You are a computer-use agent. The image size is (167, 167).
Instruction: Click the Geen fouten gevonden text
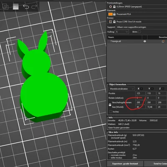(x=119, y=128)
